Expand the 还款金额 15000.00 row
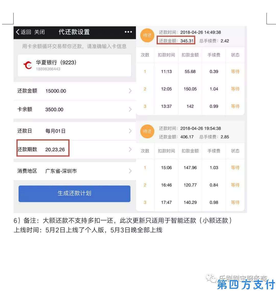 [x=74, y=91]
